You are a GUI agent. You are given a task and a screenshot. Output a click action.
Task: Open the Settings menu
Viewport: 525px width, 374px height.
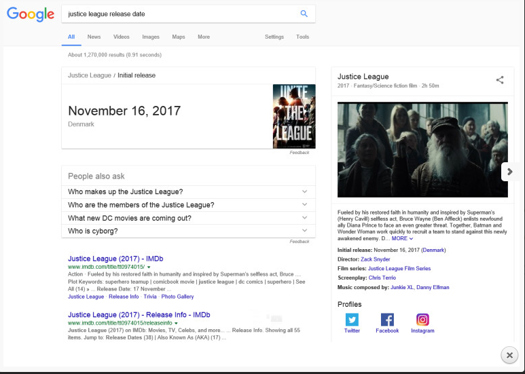tap(274, 37)
